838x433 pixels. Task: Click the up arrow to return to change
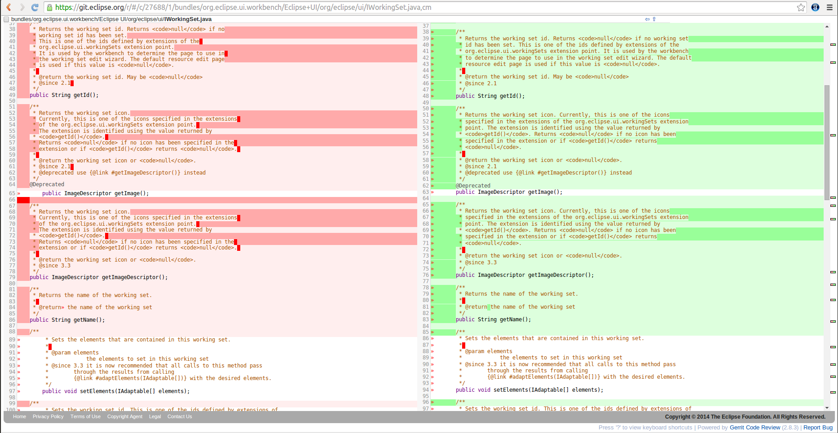coord(654,19)
